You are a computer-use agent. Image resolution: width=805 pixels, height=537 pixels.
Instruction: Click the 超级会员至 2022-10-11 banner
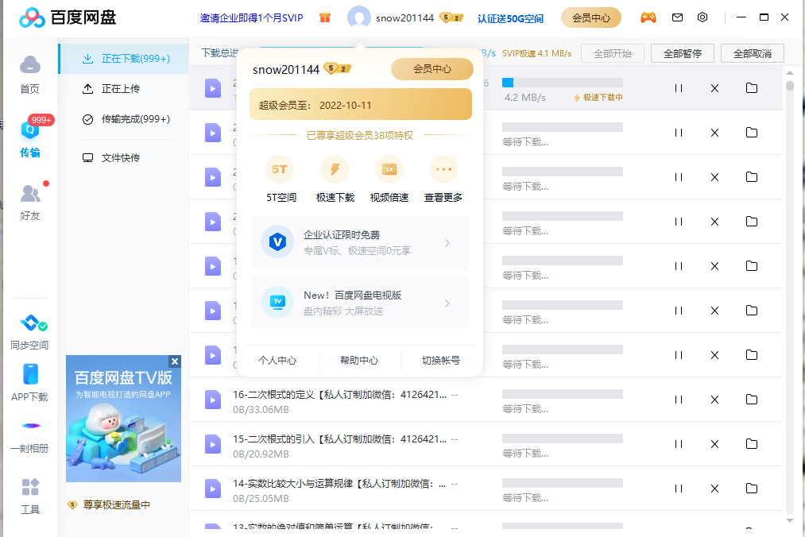click(x=361, y=104)
